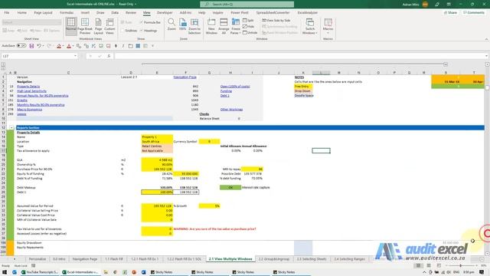Image resolution: width=490 pixels, height=276 pixels.
Task: Open Page Break Preview view
Action: (x=85, y=26)
